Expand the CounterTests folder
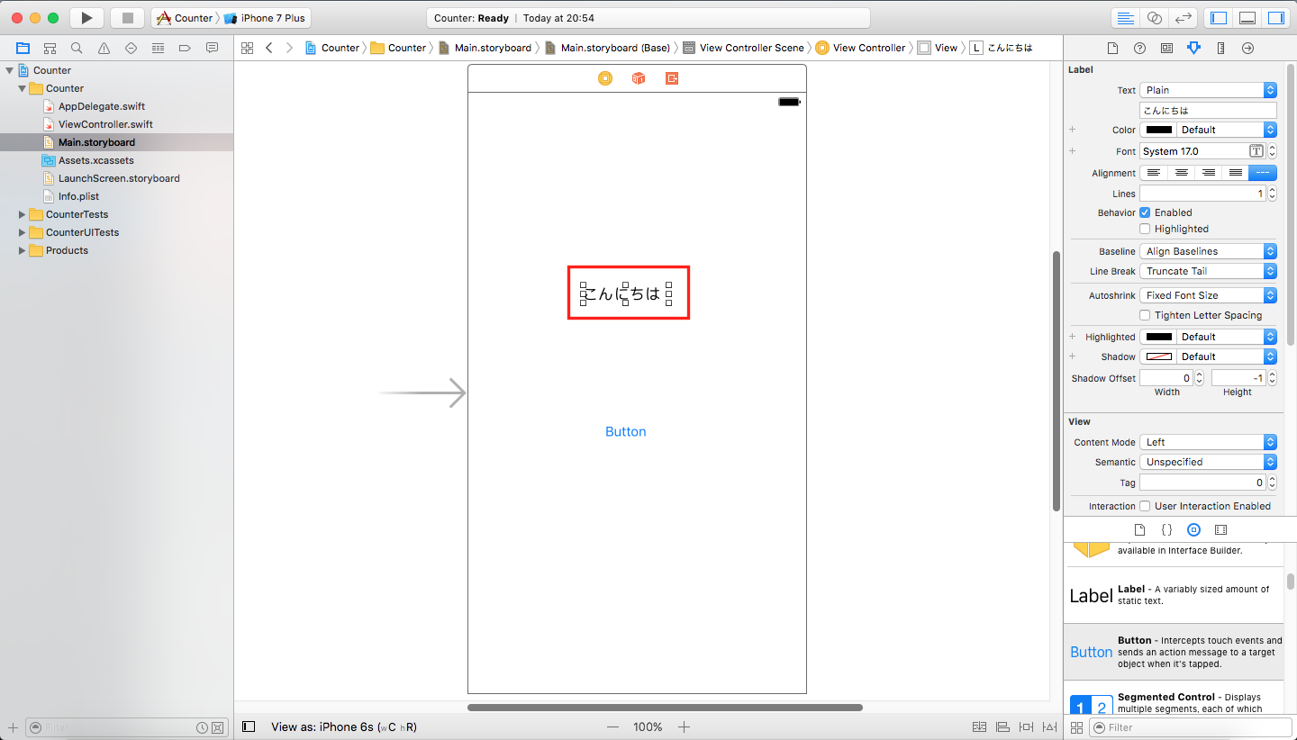The width and height of the screenshot is (1297, 740). [x=23, y=214]
